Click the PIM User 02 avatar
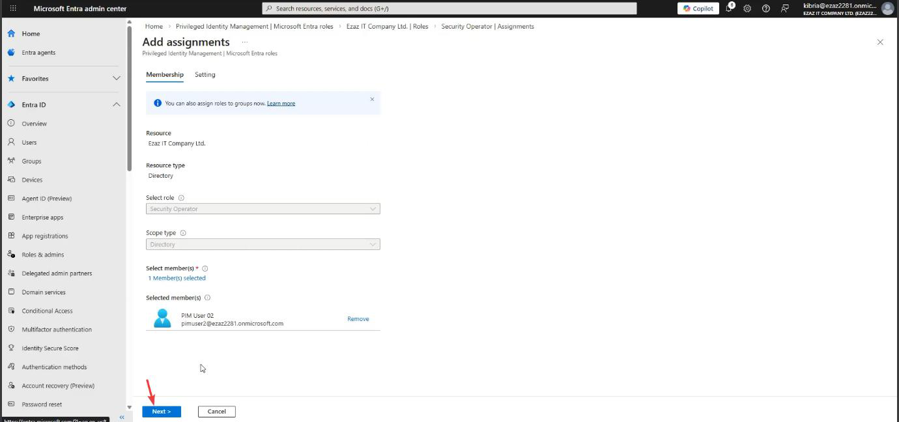This screenshot has height=422, width=899. click(x=162, y=318)
